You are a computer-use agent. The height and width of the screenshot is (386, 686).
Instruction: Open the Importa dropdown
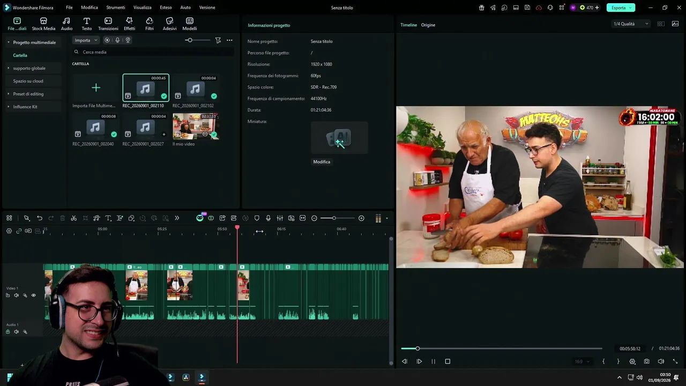coord(86,40)
